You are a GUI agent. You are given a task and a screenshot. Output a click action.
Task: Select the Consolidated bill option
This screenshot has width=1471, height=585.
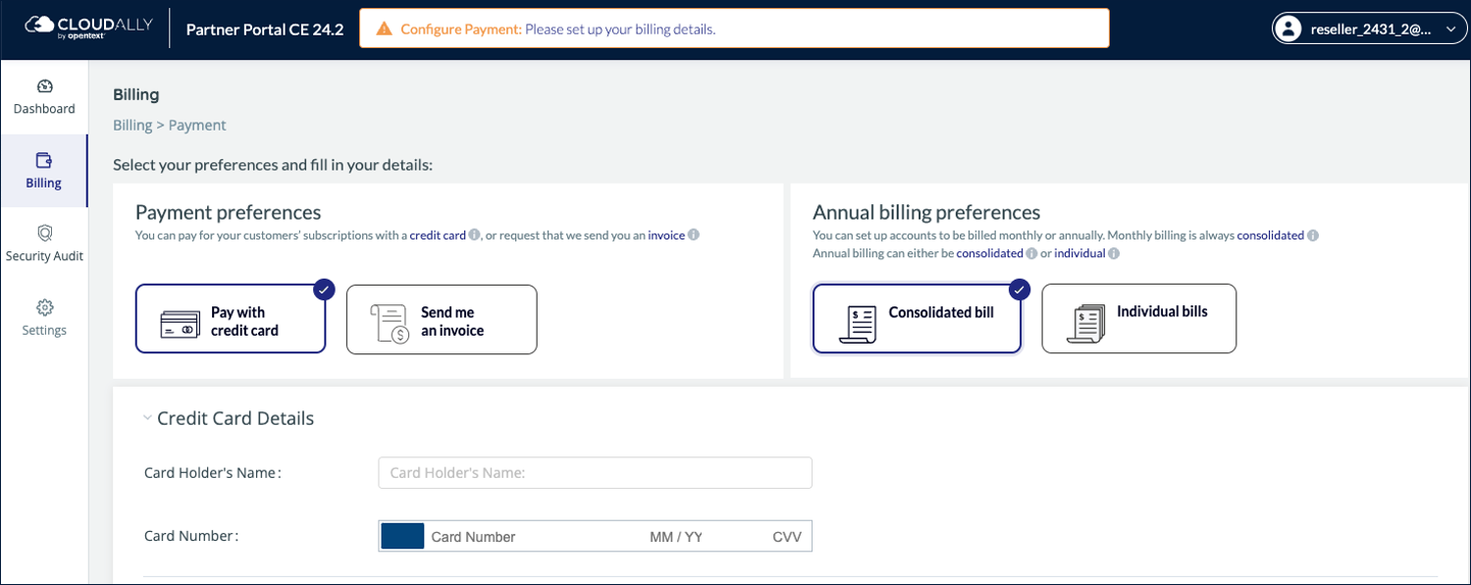point(917,318)
